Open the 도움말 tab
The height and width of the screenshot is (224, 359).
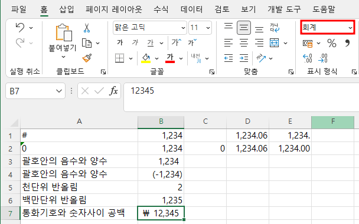point(324,9)
